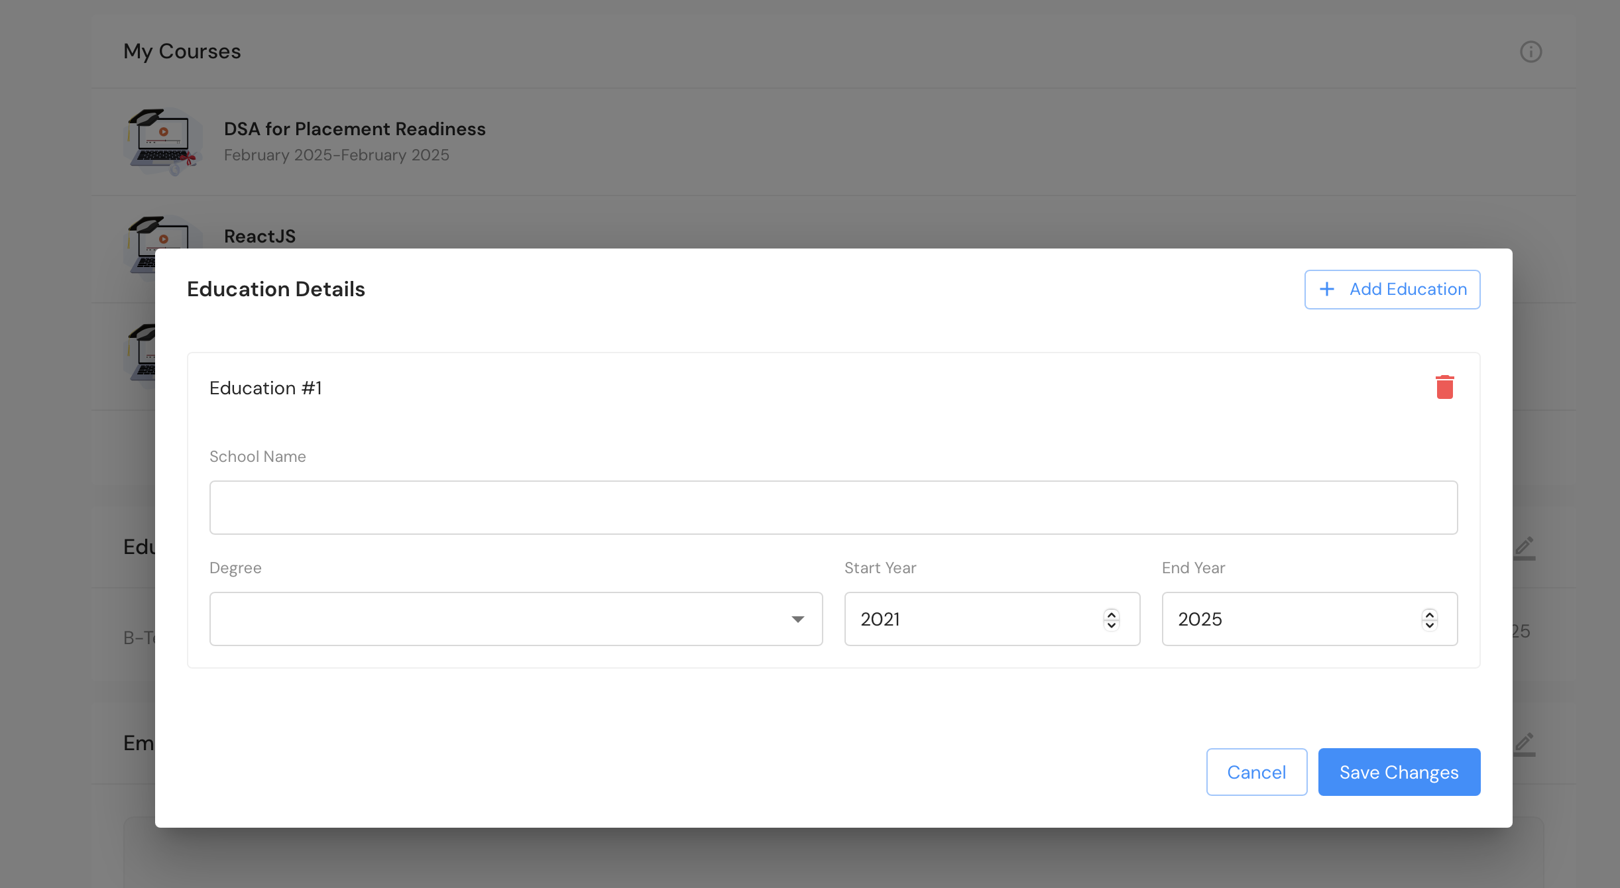Viewport: 1620px width, 888px height.
Task: Click the Education Details modal heading
Action: point(276,289)
